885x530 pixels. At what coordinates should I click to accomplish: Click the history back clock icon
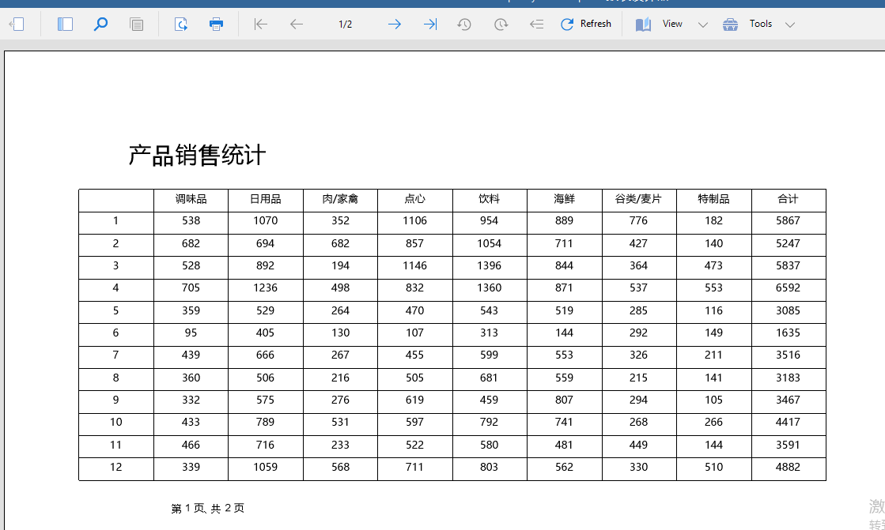[464, 24]
